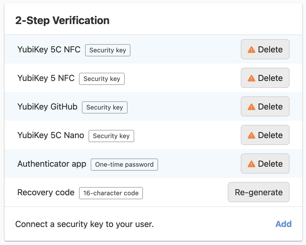Click the Authenticator app label
This screenshot has height=245, width=306.
tap(52, 164)
